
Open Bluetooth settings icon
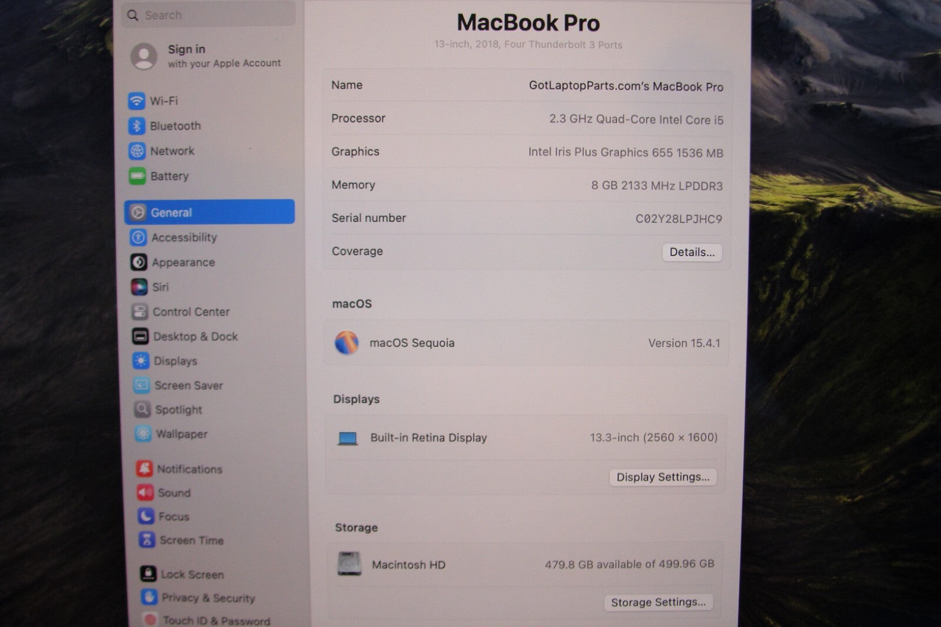pyautogui.click(x=136, y=126)
